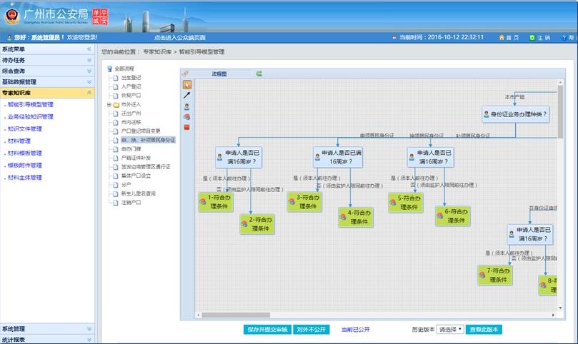Open the 历史版本 dropdown
This screenshot has height=344, width=578.
(x=451, y=330)
